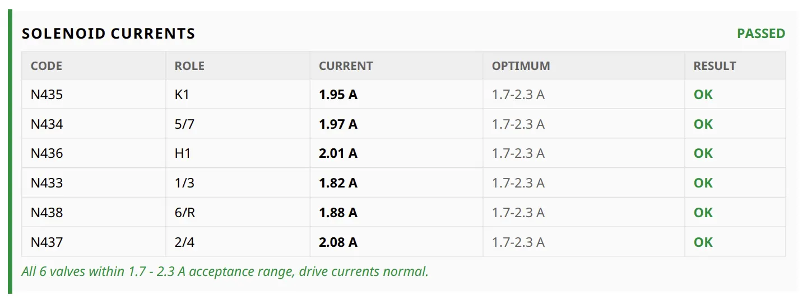Click the OPTIMUM column header
Viewport: 807px width, 300px height.
point(521,66)
